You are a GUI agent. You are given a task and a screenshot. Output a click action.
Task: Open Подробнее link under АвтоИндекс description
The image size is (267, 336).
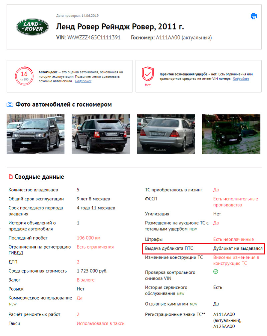point(83,81)
